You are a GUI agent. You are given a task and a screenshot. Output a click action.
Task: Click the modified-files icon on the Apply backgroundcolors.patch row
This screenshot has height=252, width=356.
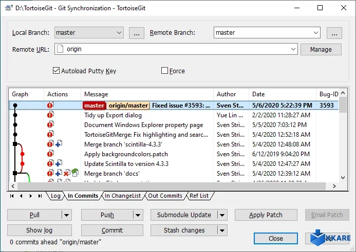tap(50, 154)
